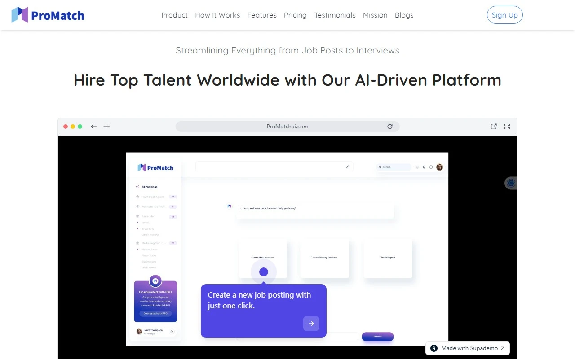Click 'Hire Top Talent Worldwide' heading
Image resolution: width=575 pixels, height=359 pixels.
[x=287, y=80]
